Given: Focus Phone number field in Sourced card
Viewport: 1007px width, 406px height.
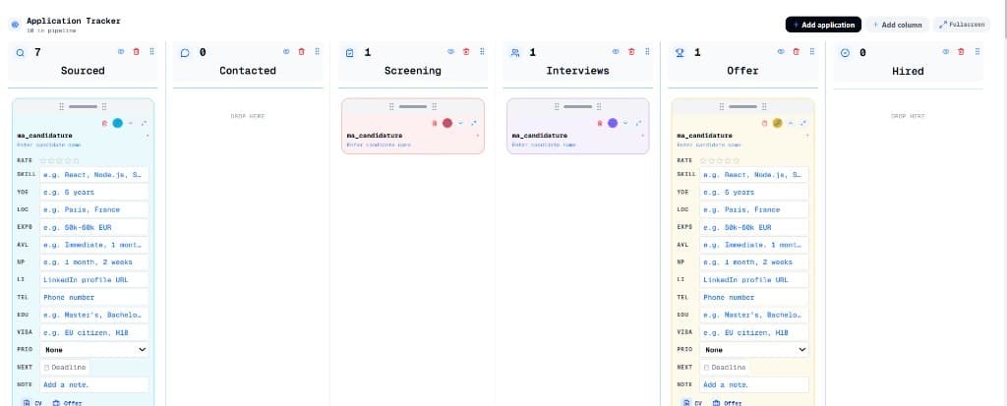Looking at the screenshot, I should click(94, 298).
